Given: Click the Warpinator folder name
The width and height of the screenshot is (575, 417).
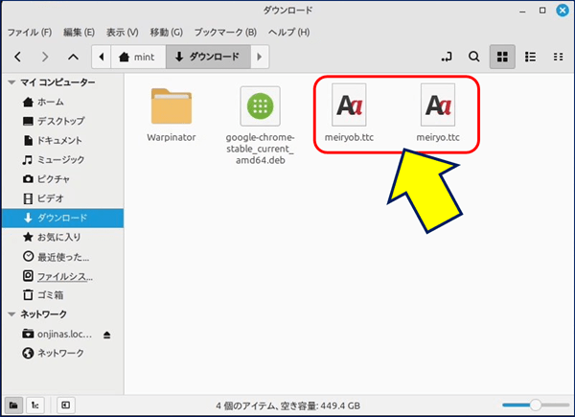Looking at the screenshot, I should click(x=172, y=137).
